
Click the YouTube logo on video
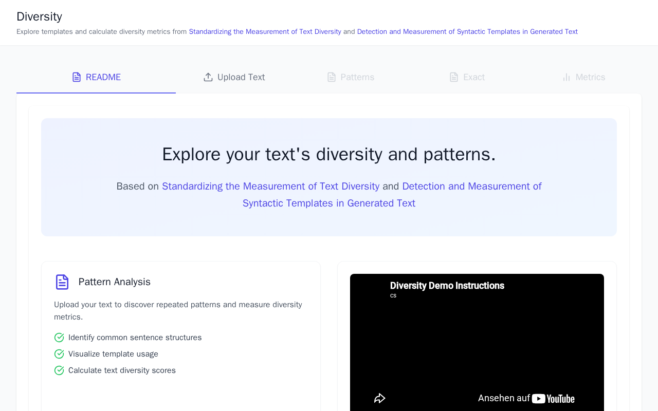(x=553, y=399)
